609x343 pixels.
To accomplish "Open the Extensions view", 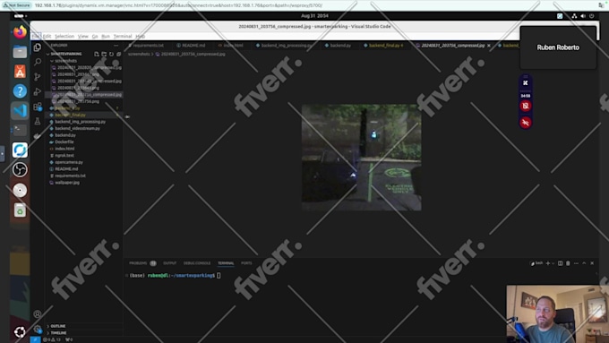I will point(38,107).
